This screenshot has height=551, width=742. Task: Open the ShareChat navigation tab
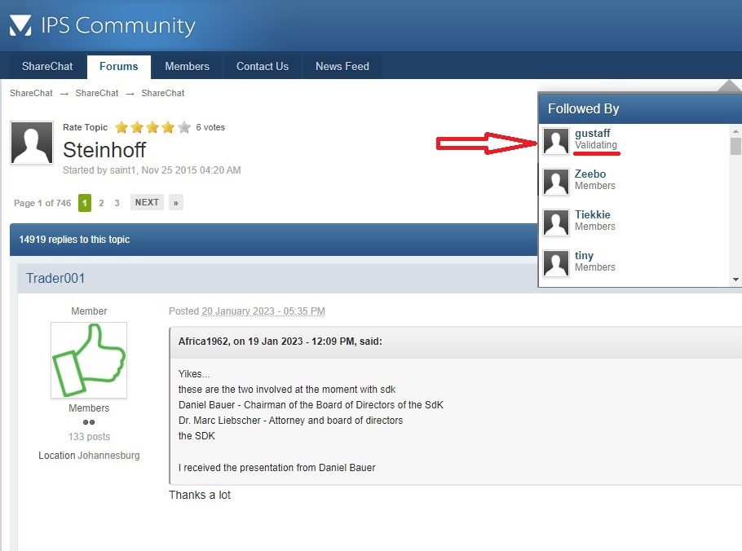click(47, 67)
